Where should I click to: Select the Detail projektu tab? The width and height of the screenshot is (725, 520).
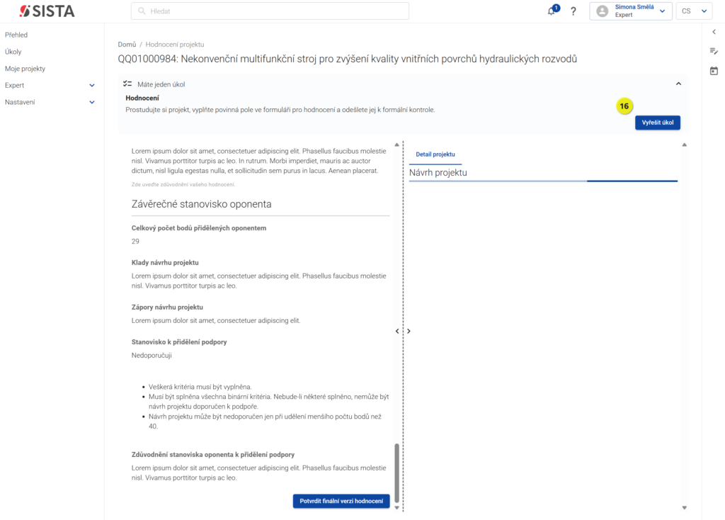pos(435,154)
